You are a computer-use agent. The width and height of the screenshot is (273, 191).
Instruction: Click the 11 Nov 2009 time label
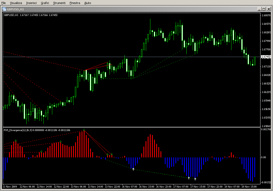pyautogui.click(x=10, y=186)
